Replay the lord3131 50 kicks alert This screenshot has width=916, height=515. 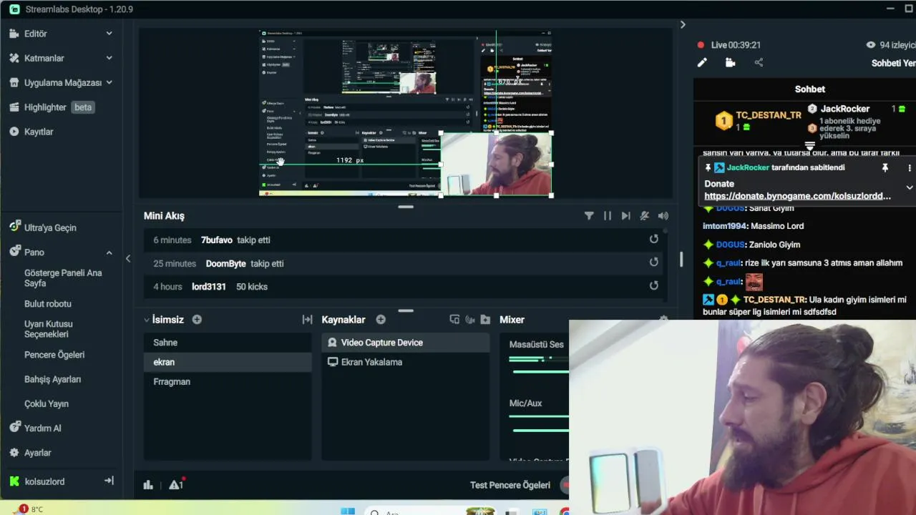[653, 285]
